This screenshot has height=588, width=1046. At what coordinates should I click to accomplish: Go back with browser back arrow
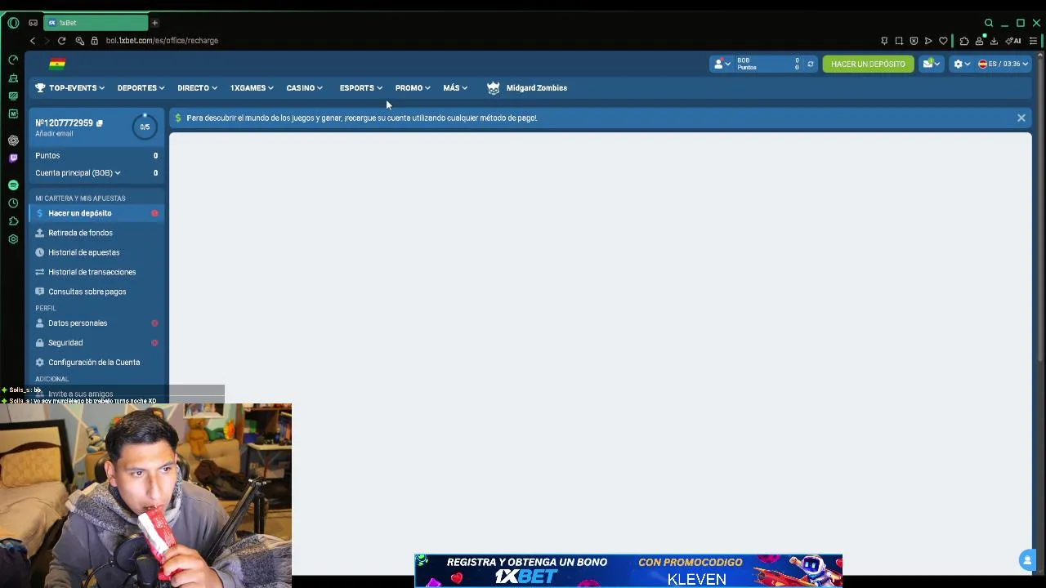pos(33,41)
